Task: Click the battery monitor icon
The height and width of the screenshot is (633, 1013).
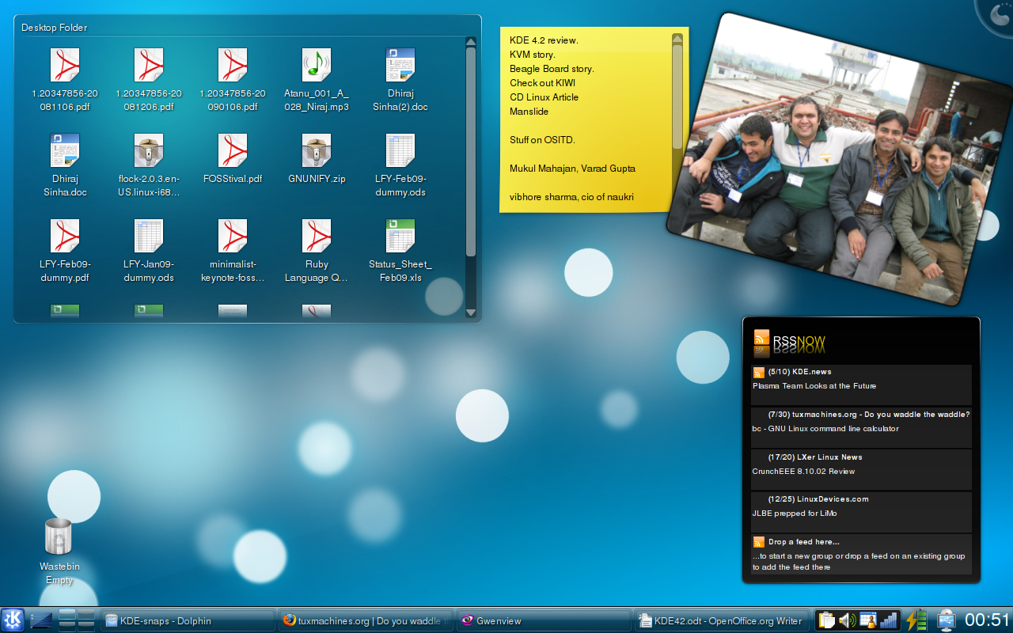Action: 916,620
